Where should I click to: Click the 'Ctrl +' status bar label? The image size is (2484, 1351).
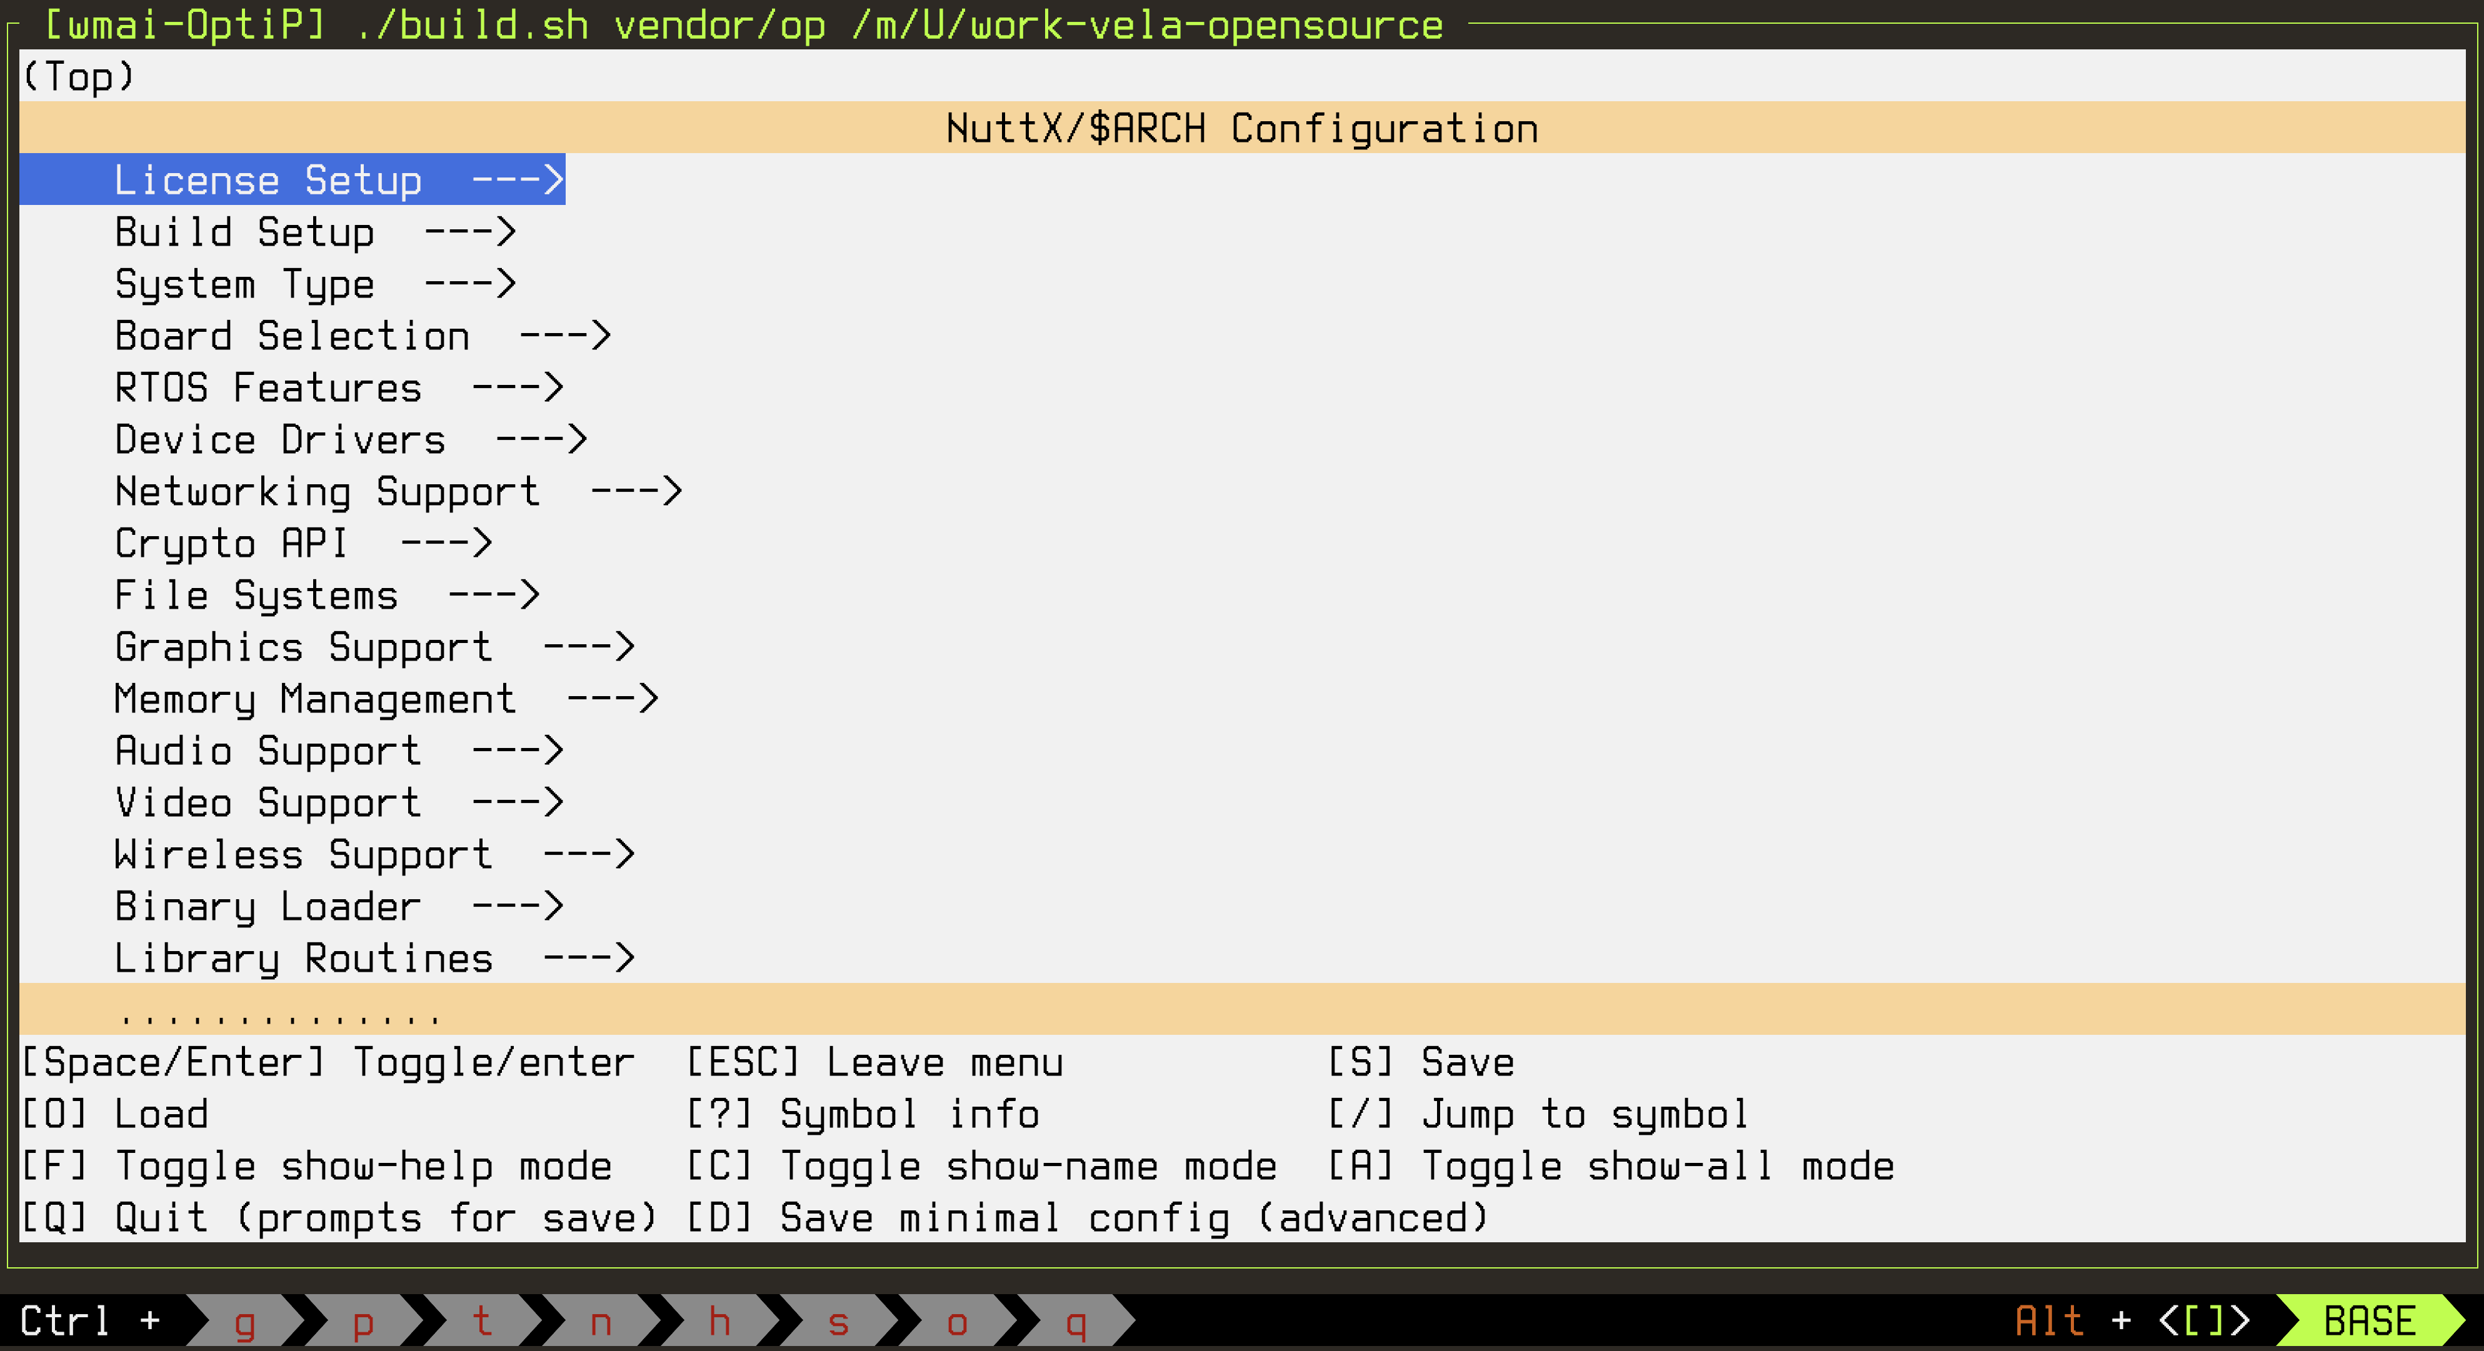click(x=91, y=1321)
